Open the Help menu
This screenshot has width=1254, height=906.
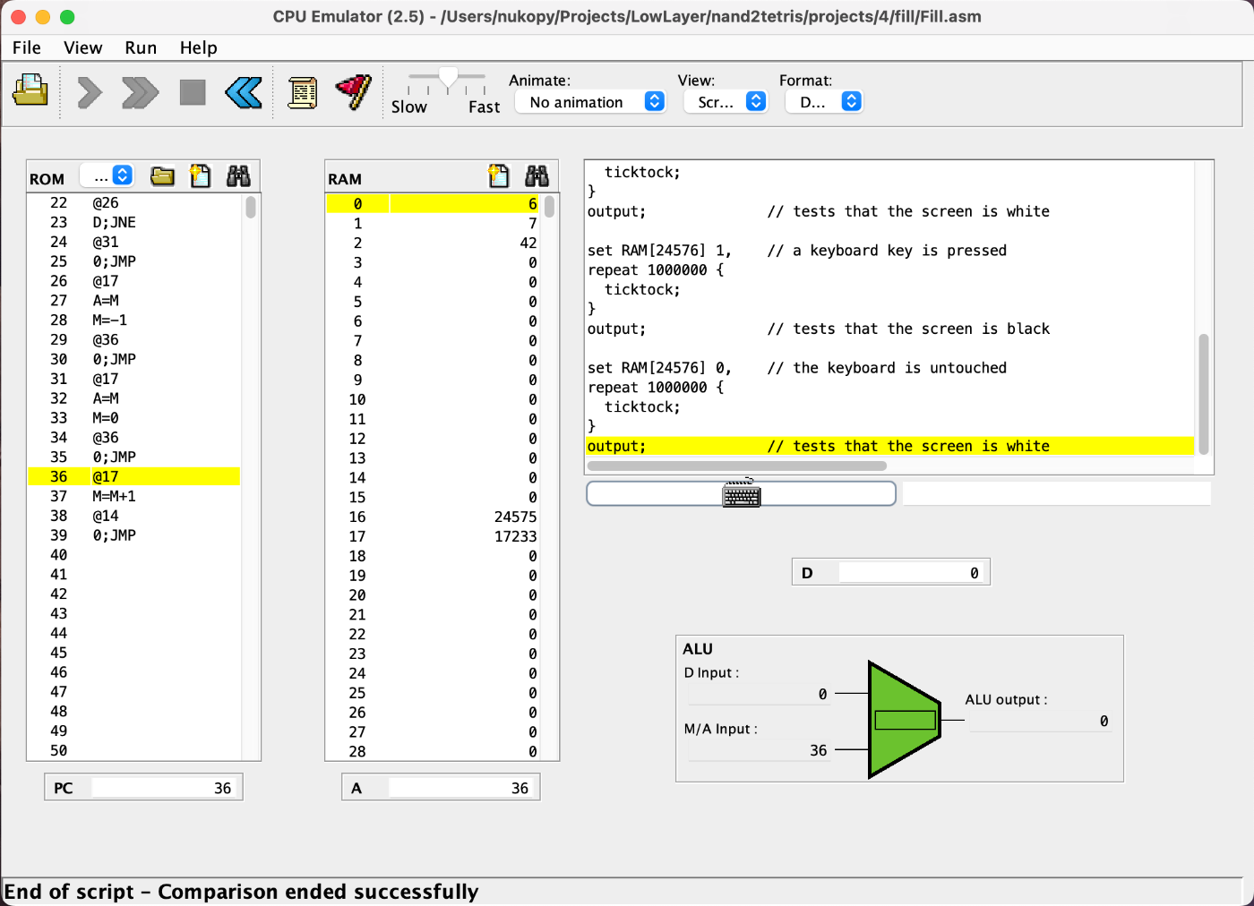tap(199, 47)
